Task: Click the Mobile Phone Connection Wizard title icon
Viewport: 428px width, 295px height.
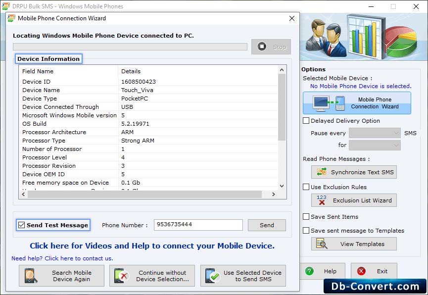Action: point(11,18)
